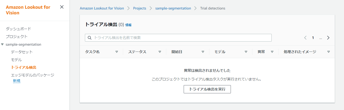Viewport: 344px width, 110px height.
Task: Collapse the sample-segmentation tree triangle
Action: (3, 44)
